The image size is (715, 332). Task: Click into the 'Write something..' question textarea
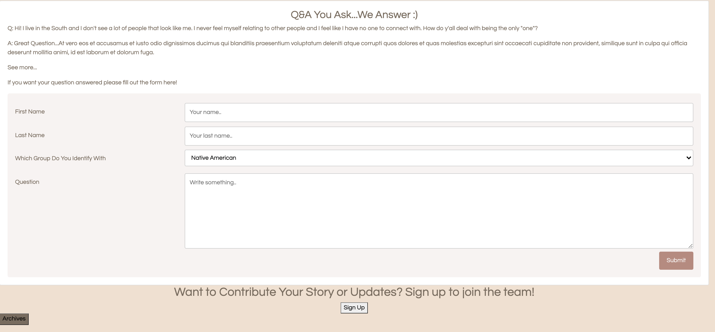(439, 211)
